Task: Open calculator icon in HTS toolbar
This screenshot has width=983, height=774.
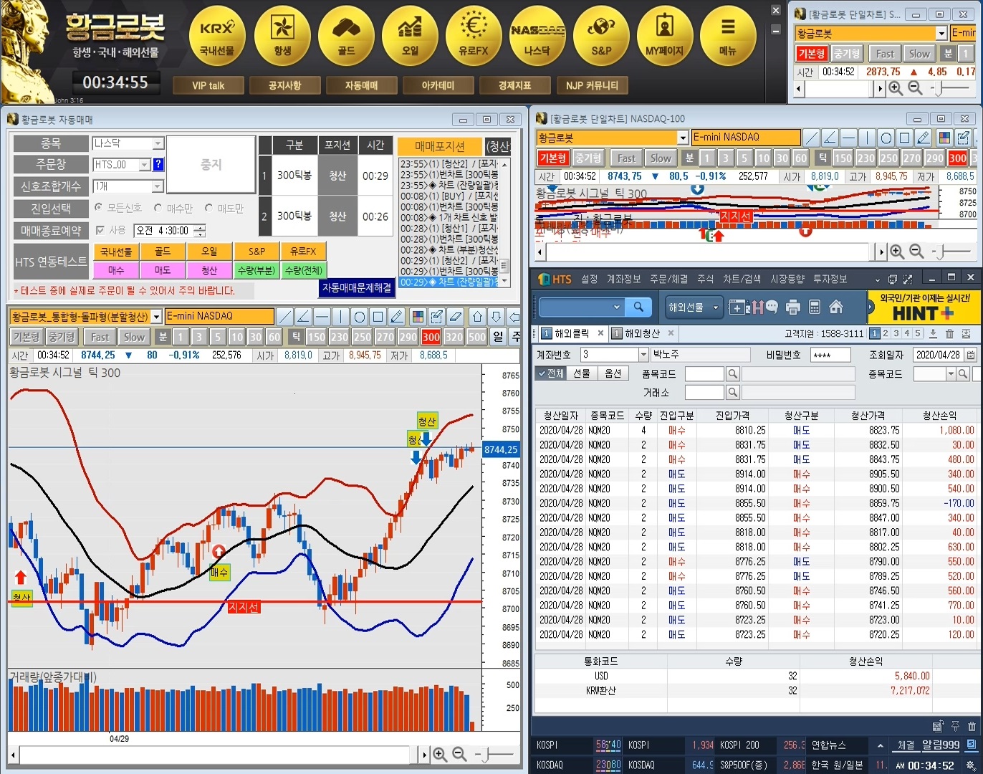Action: tap(814, 307)
